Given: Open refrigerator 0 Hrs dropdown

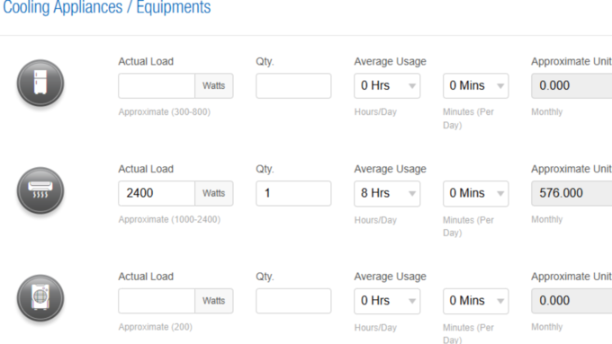Looking at the screenshot, I should (387, 85).
